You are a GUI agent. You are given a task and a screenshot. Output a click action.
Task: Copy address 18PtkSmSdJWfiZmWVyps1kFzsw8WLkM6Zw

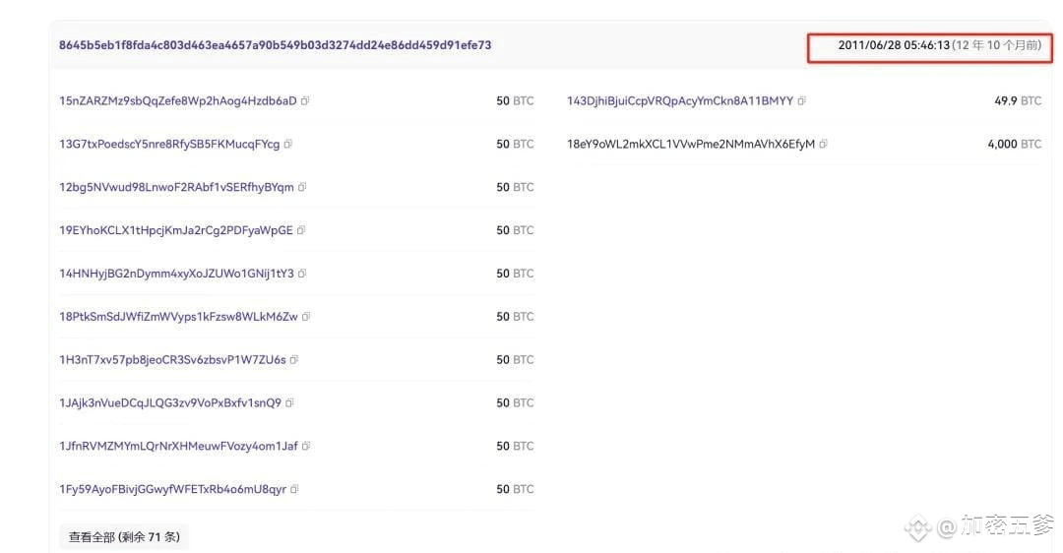pos(306,317)
